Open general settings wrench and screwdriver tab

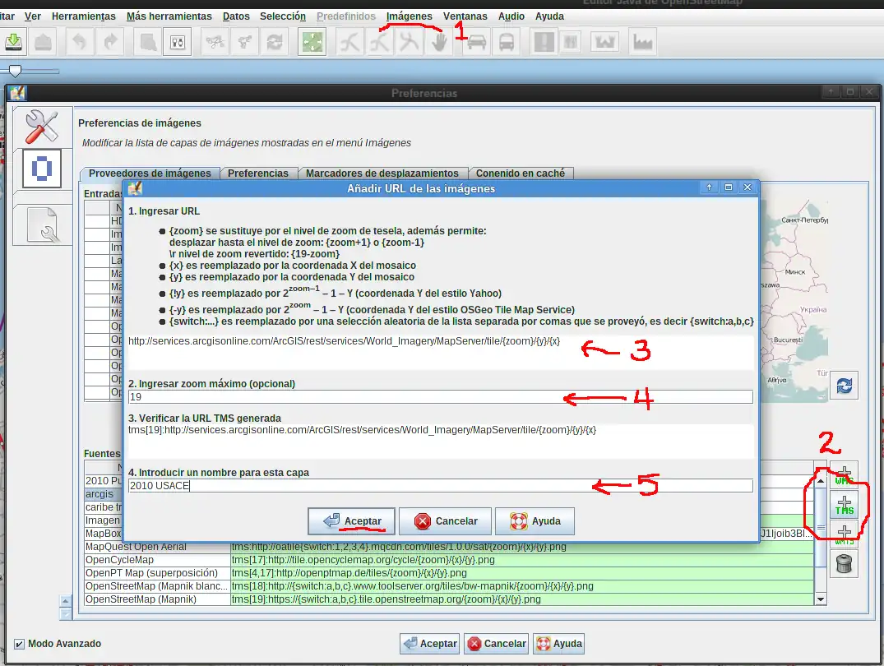click(x=41, y=127)
